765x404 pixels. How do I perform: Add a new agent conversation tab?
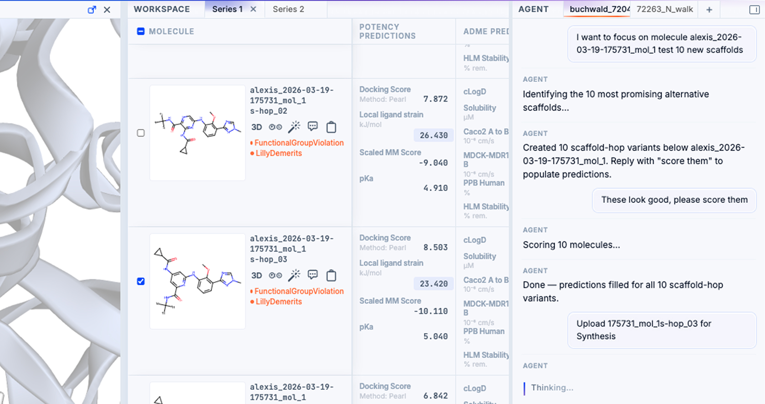coord(709,10)
